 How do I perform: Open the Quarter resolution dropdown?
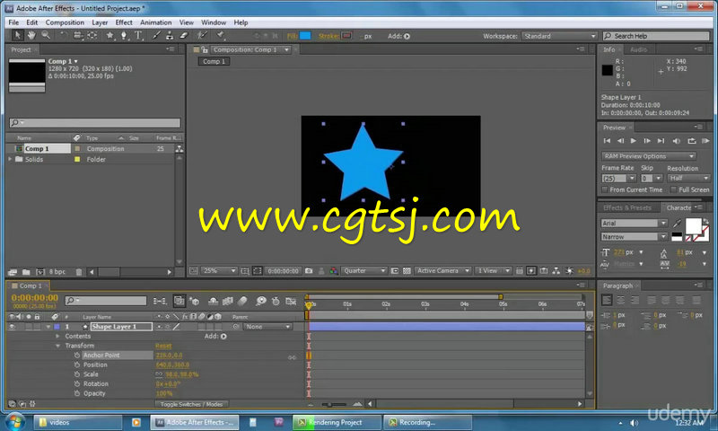[364, 270]
